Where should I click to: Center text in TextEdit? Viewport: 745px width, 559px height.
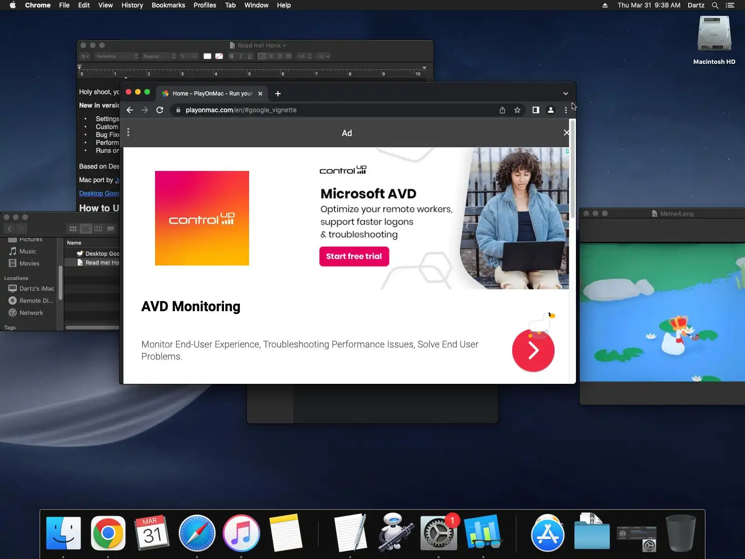click(x=271, y=56)
